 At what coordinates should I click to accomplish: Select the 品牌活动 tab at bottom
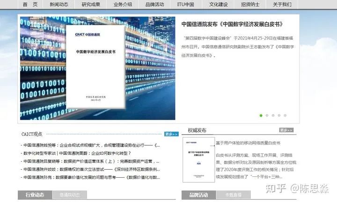[198, 195]
